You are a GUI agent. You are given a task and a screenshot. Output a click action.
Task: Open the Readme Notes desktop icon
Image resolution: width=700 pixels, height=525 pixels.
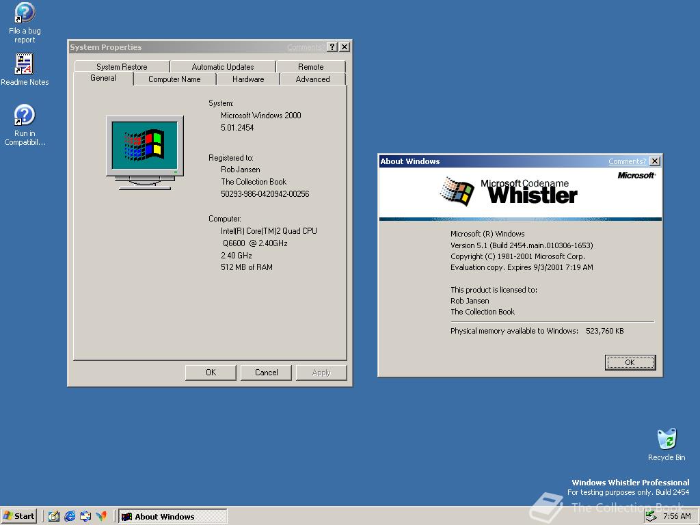(x=25, y=69)
